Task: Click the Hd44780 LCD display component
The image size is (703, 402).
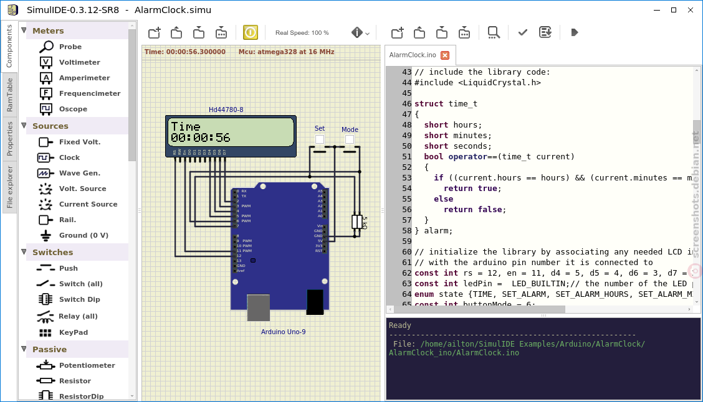Action: click(231, 136)
